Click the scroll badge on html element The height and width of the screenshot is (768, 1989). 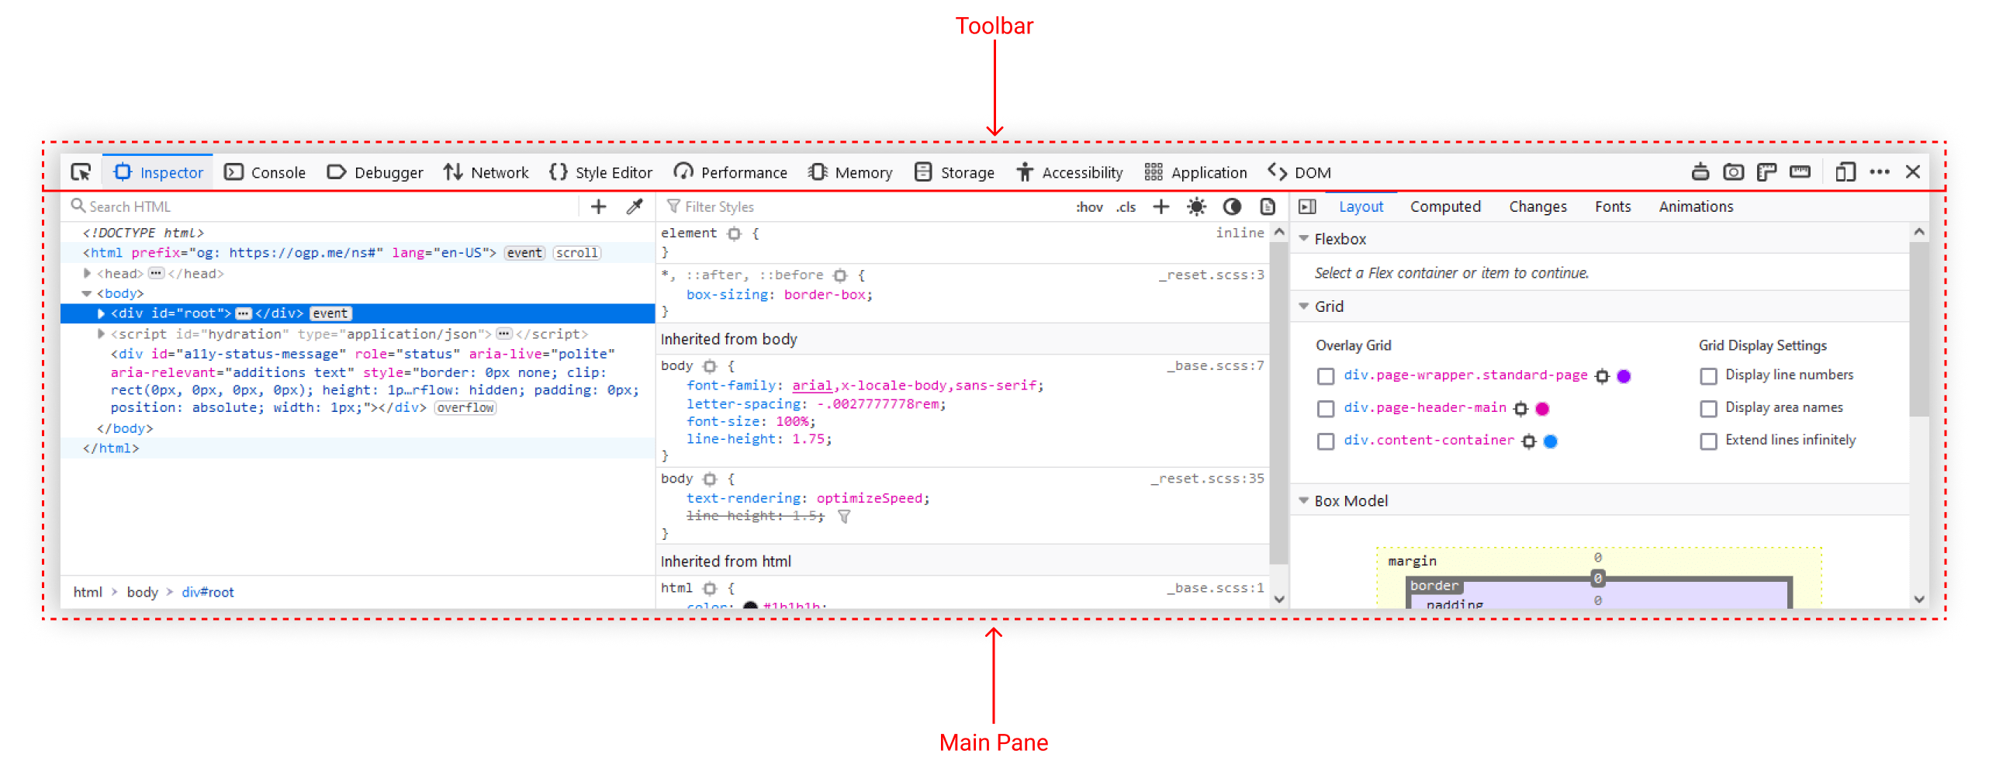(576, 253)
